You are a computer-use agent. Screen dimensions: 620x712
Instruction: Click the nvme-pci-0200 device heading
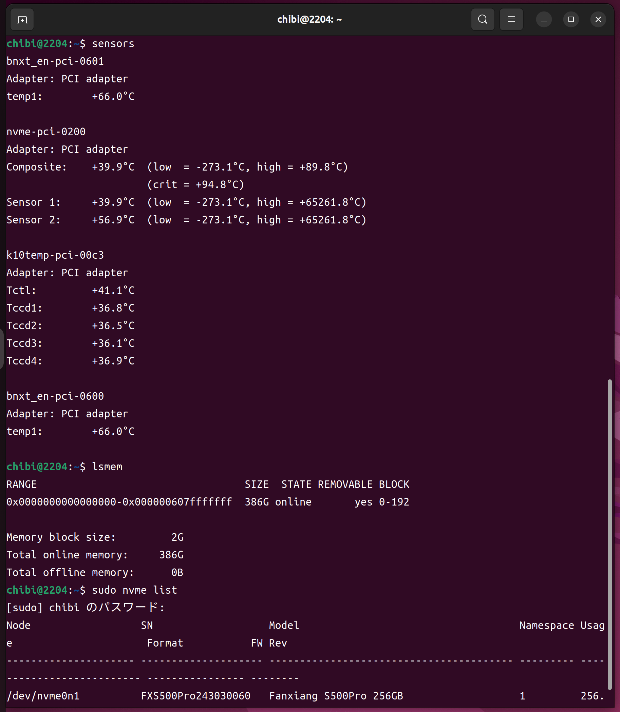coord(46,132)
